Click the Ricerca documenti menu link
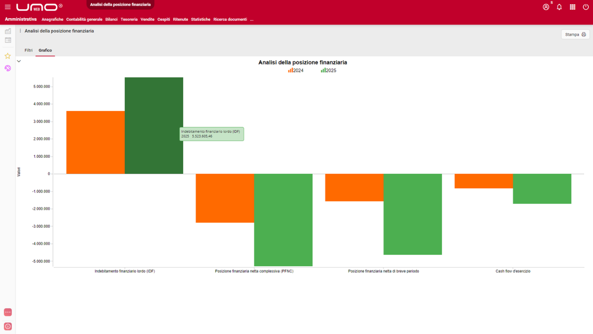 [x=230, y=19]
